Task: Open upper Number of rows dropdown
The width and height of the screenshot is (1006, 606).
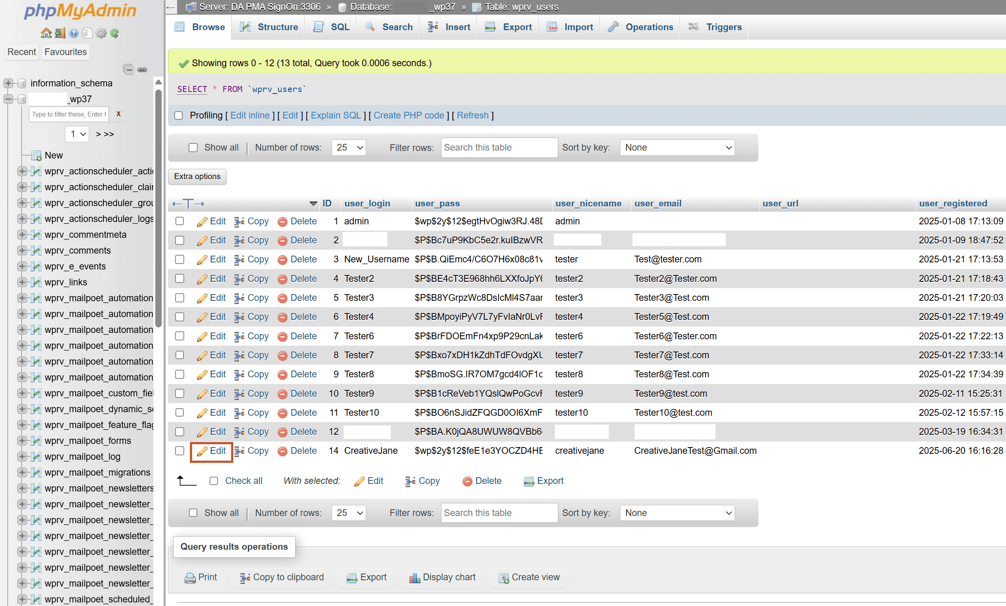Action: click(349, 147)
